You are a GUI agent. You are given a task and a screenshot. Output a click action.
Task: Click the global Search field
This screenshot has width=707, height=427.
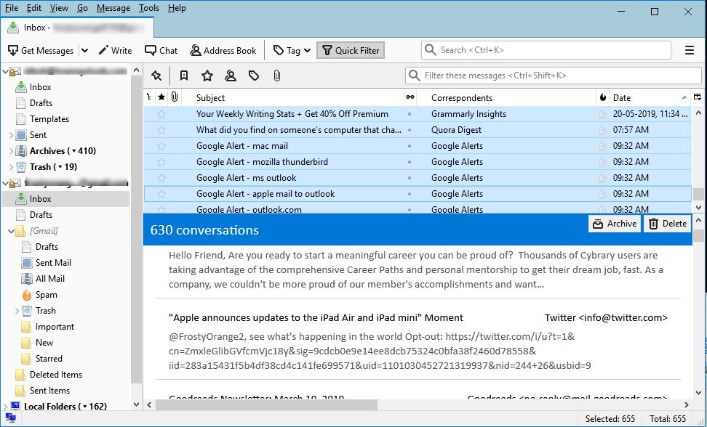[x=546, y=50]
